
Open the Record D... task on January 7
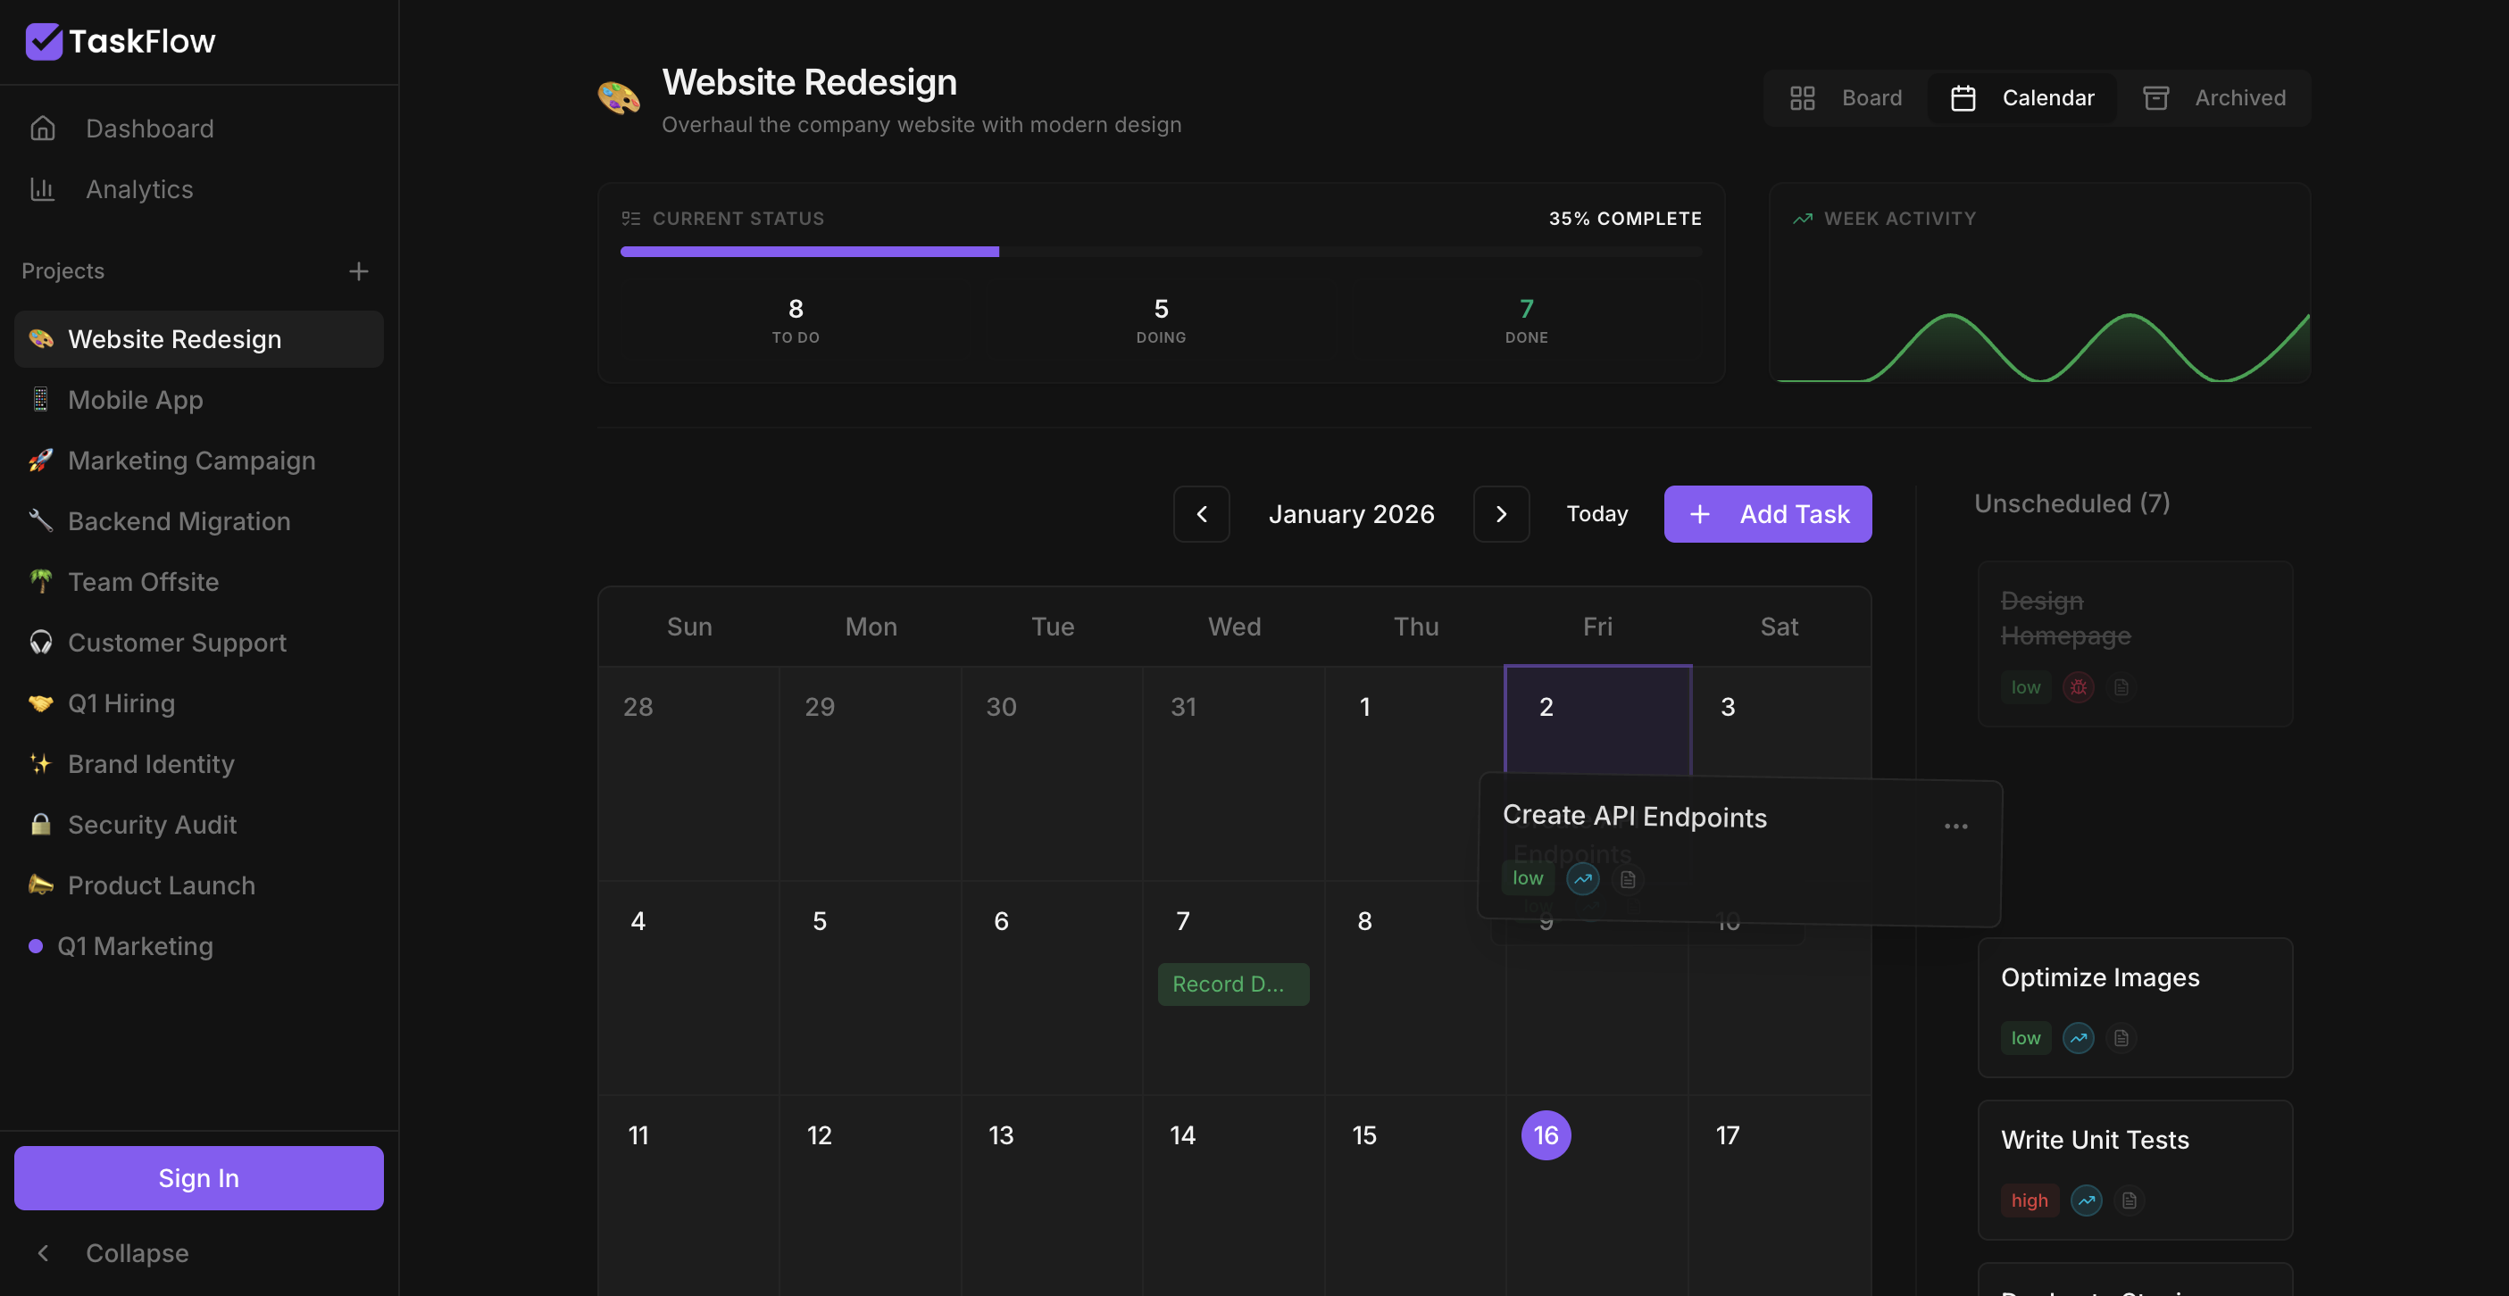pyautogui.click(x=1233, y=984)
